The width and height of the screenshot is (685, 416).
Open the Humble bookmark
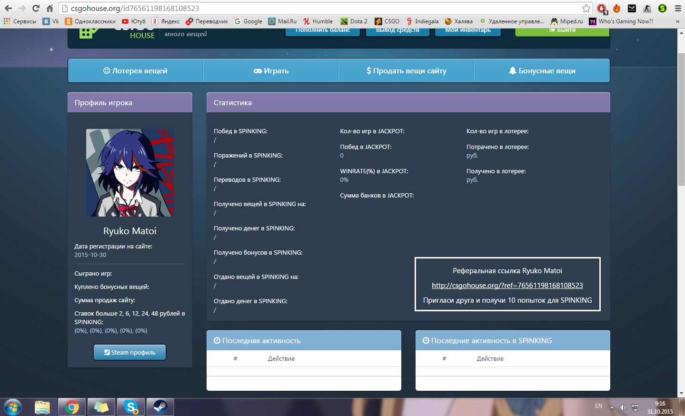[318, 21]
